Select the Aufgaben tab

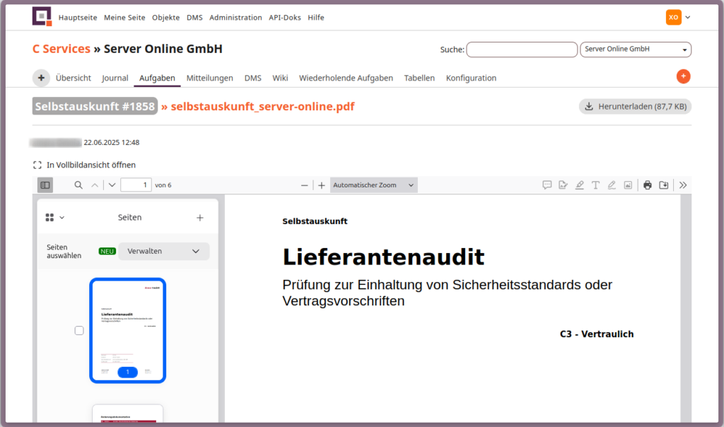[157, 78]
